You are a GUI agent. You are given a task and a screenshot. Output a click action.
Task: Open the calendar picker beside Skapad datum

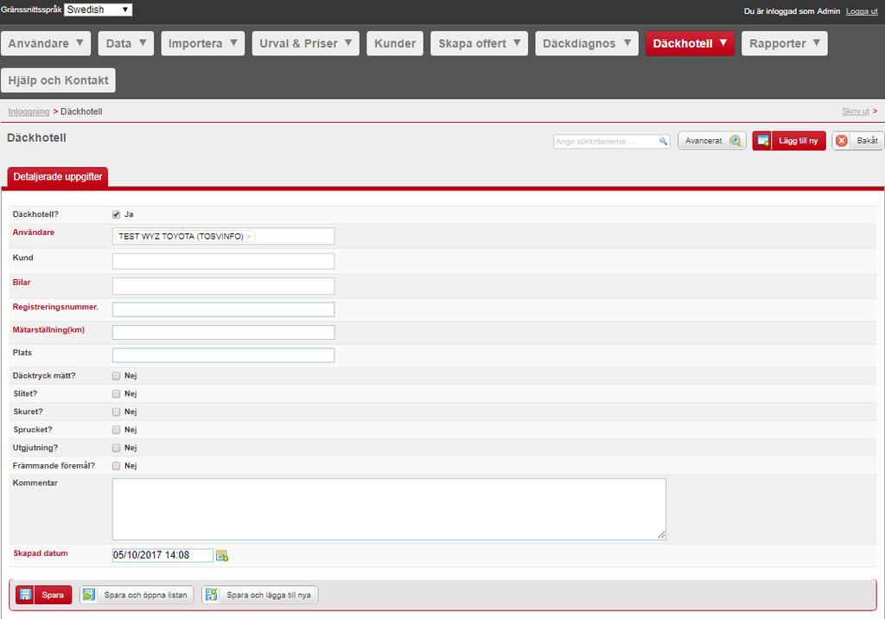[222, 556]
